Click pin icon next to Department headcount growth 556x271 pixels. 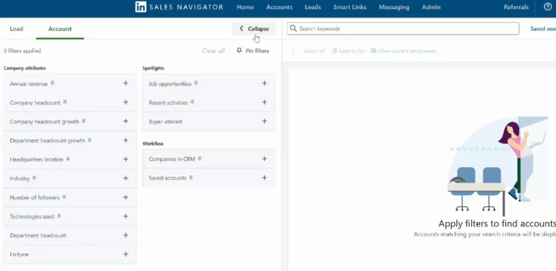coord(90,140)
